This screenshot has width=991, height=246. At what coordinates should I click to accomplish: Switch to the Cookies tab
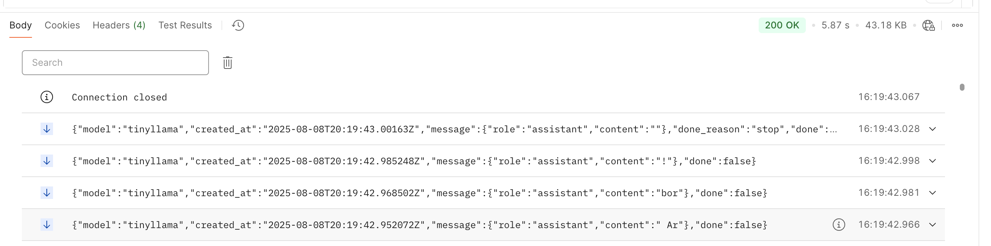(62, 25)
